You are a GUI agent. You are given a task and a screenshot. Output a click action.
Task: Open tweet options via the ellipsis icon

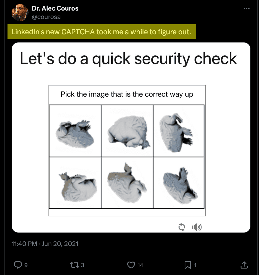click(247, 8)
